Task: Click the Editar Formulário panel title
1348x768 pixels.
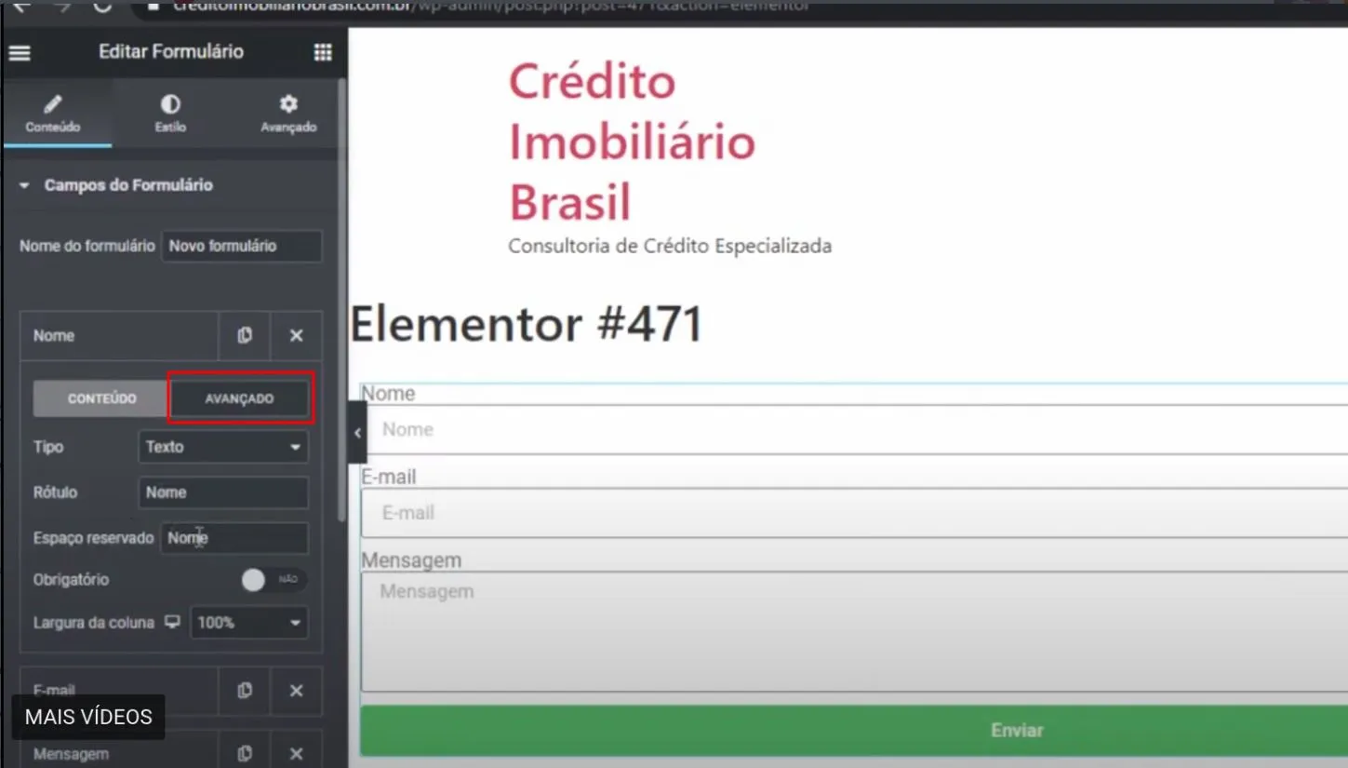Action: (x=171, y=52)
